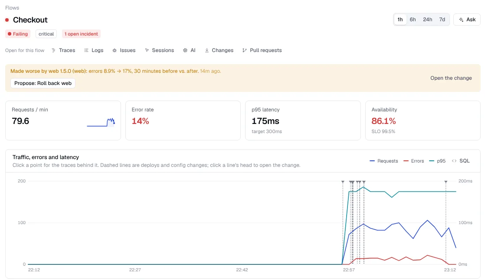Click the target 300ms text
Viewport: 485px width, 280px height.
(267, 131)
